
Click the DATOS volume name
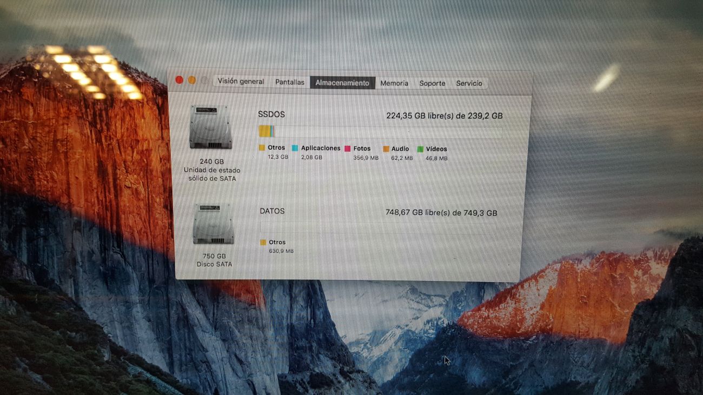tap(272, 211)
